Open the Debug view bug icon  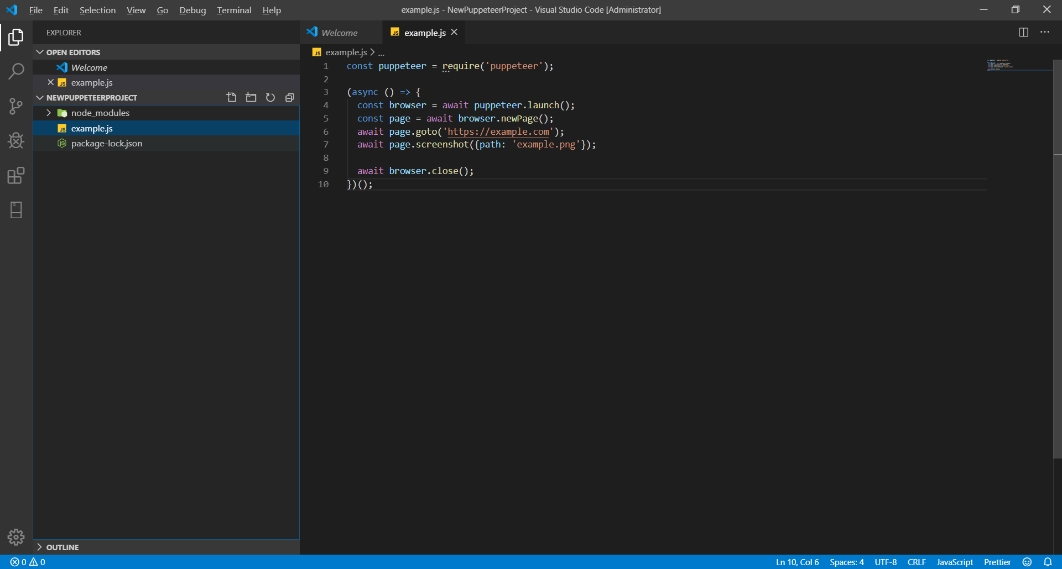(x=16, y=141)
